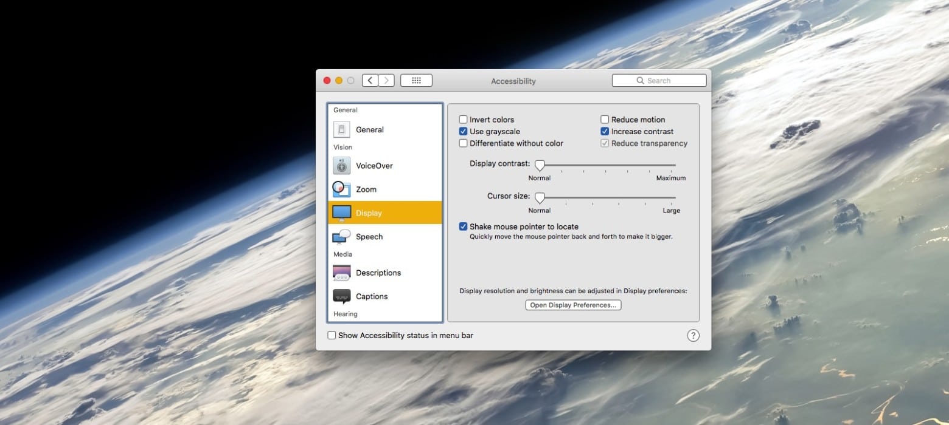Select highlighted Display label in sidebar

tap(369, 213)
